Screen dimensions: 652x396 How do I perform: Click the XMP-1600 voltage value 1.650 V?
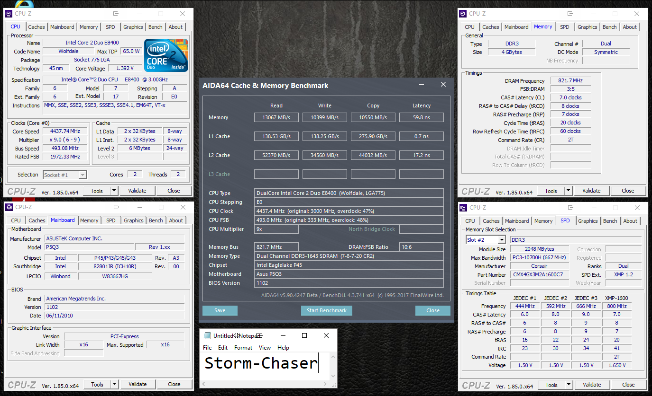[x=616, y=365]
